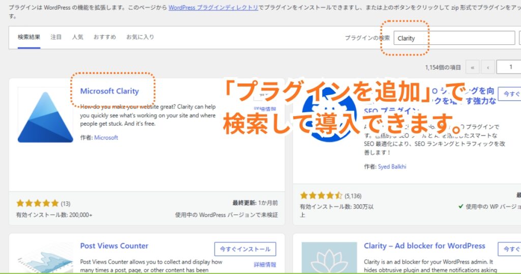Install Post Views Counter with 今すぐインストール
The image size is (521, 274).
[245, 249]
